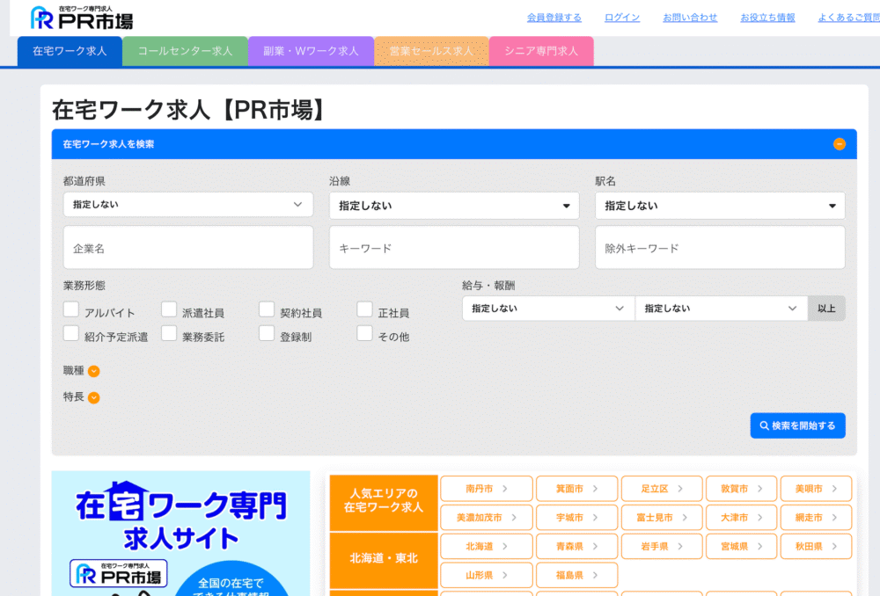Select the 大津市 area button

click(x=741, y=518)
